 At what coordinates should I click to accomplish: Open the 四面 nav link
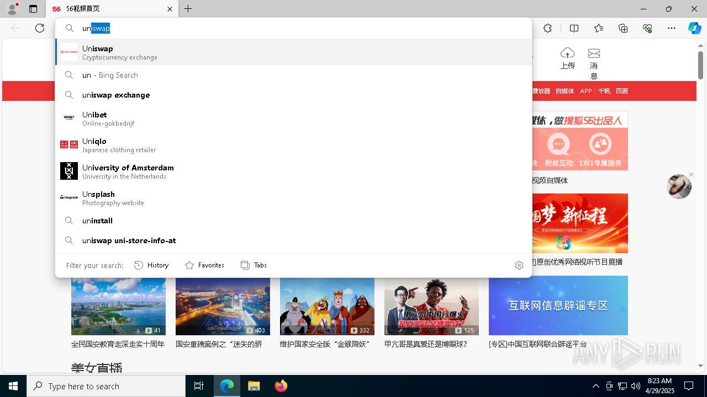pyautogui.click(x=622, y=91)
